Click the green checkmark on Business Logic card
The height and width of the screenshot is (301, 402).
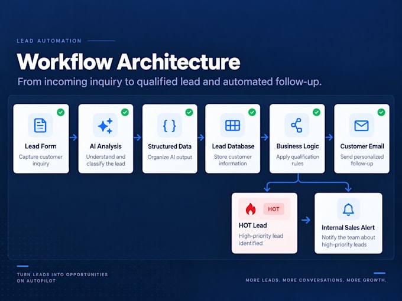click(317, 112)
